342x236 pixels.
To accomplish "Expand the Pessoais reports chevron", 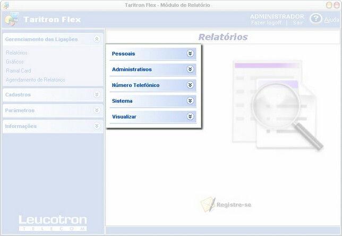I will (x=190, y=54).
